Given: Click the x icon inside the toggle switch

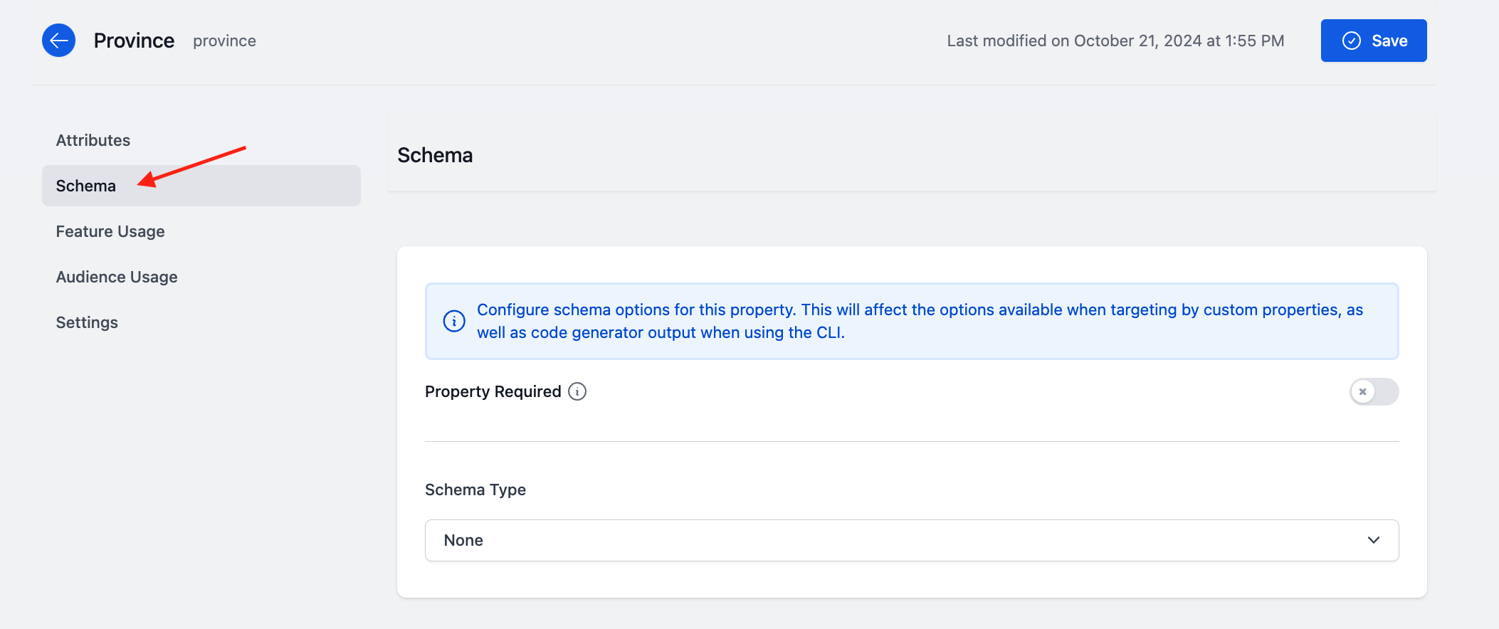Looking at the screenshot, I should coord(1363,391).
